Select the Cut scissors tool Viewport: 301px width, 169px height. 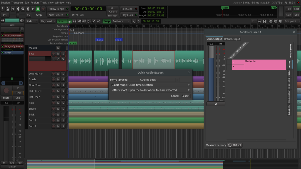(79, 21)
